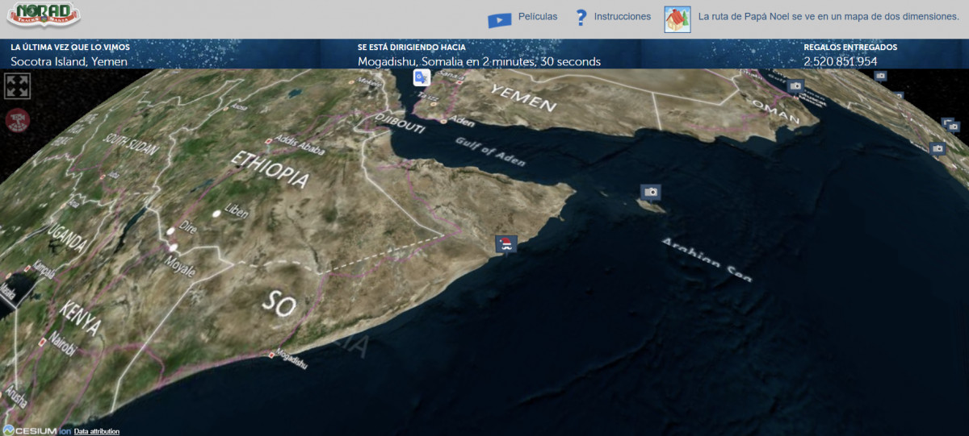Click the blue Películas video icon
This screenshot has width=969, height=436.
pos(500,19)
